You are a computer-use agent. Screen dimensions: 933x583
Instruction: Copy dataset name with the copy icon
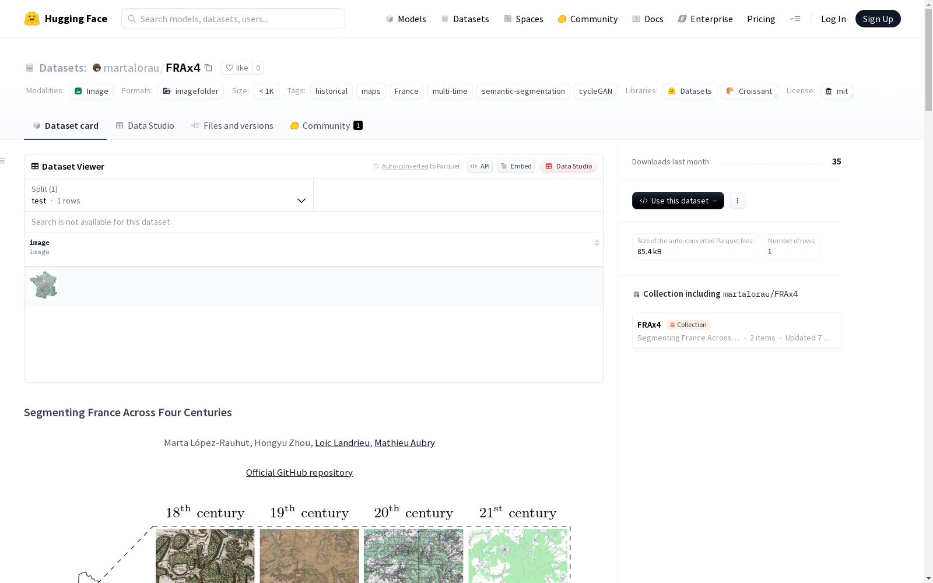click(208, 68)
